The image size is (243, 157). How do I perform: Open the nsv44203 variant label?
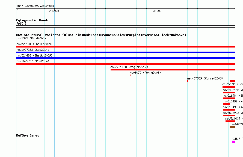click(236, 124)
